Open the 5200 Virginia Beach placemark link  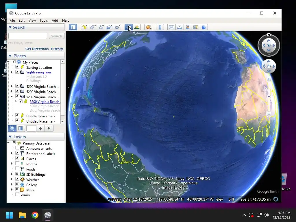(45, 101)
